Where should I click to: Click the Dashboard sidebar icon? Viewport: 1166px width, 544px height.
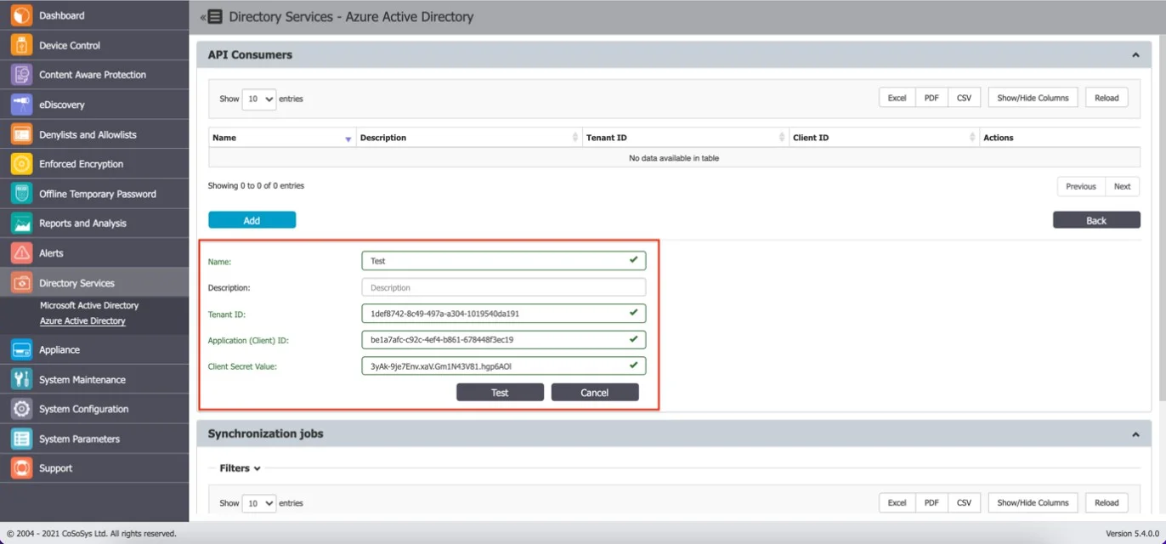21,15
